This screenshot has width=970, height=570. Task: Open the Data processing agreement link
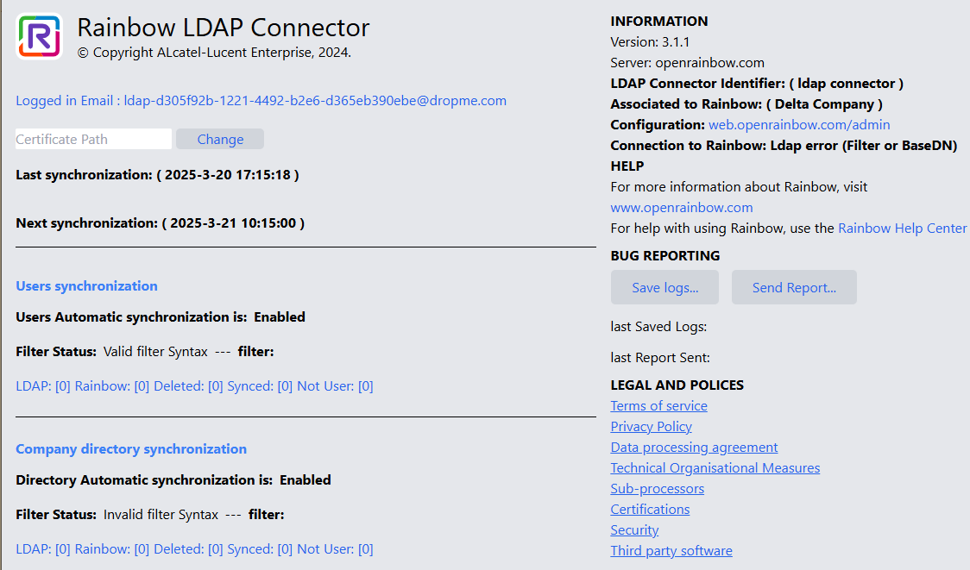[x=694, y=448]
